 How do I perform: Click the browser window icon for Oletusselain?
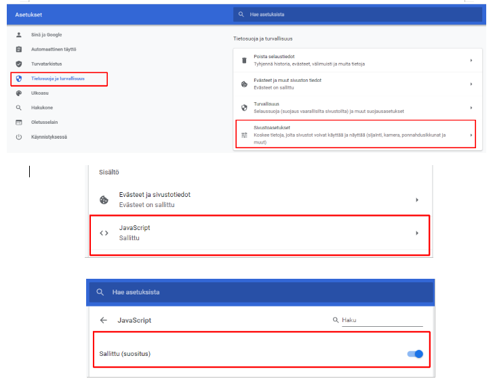click(x=19, y=122)
